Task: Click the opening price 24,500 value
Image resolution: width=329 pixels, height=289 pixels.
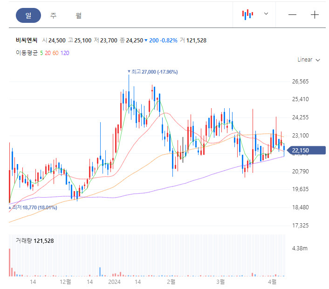Action: tap(57, 41)
